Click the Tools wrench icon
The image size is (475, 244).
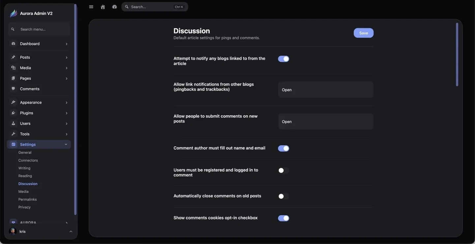tap(14, 134)
